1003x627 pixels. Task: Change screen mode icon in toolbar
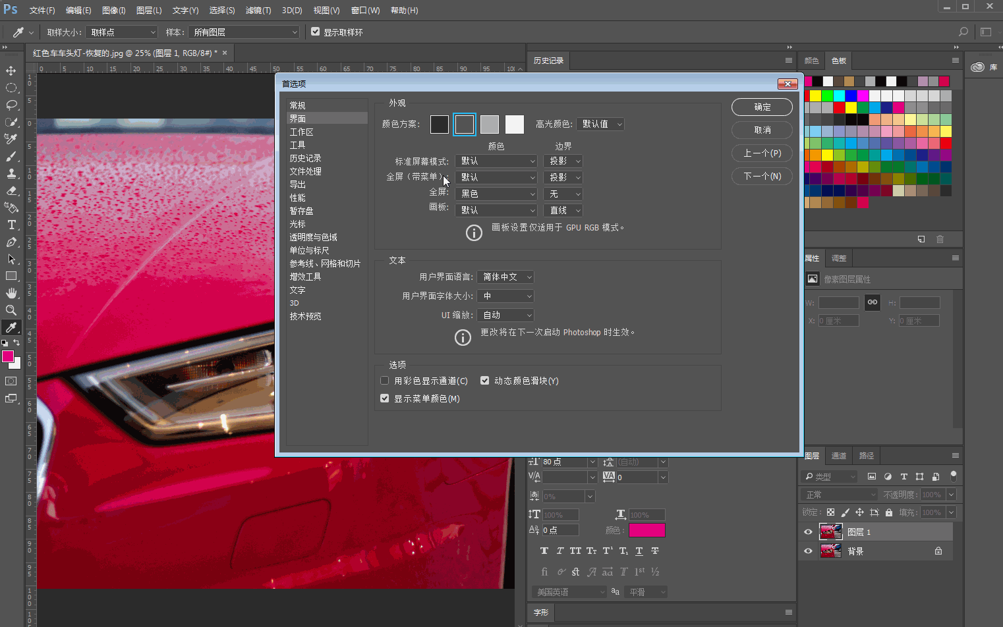click(x=11, y=398)
